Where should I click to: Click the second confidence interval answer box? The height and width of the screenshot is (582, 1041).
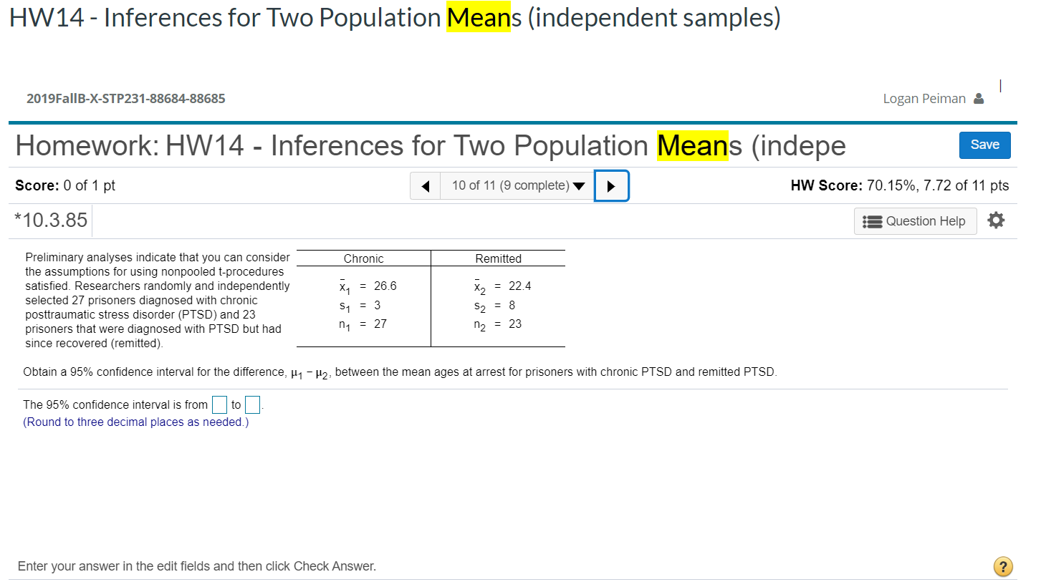252,404
